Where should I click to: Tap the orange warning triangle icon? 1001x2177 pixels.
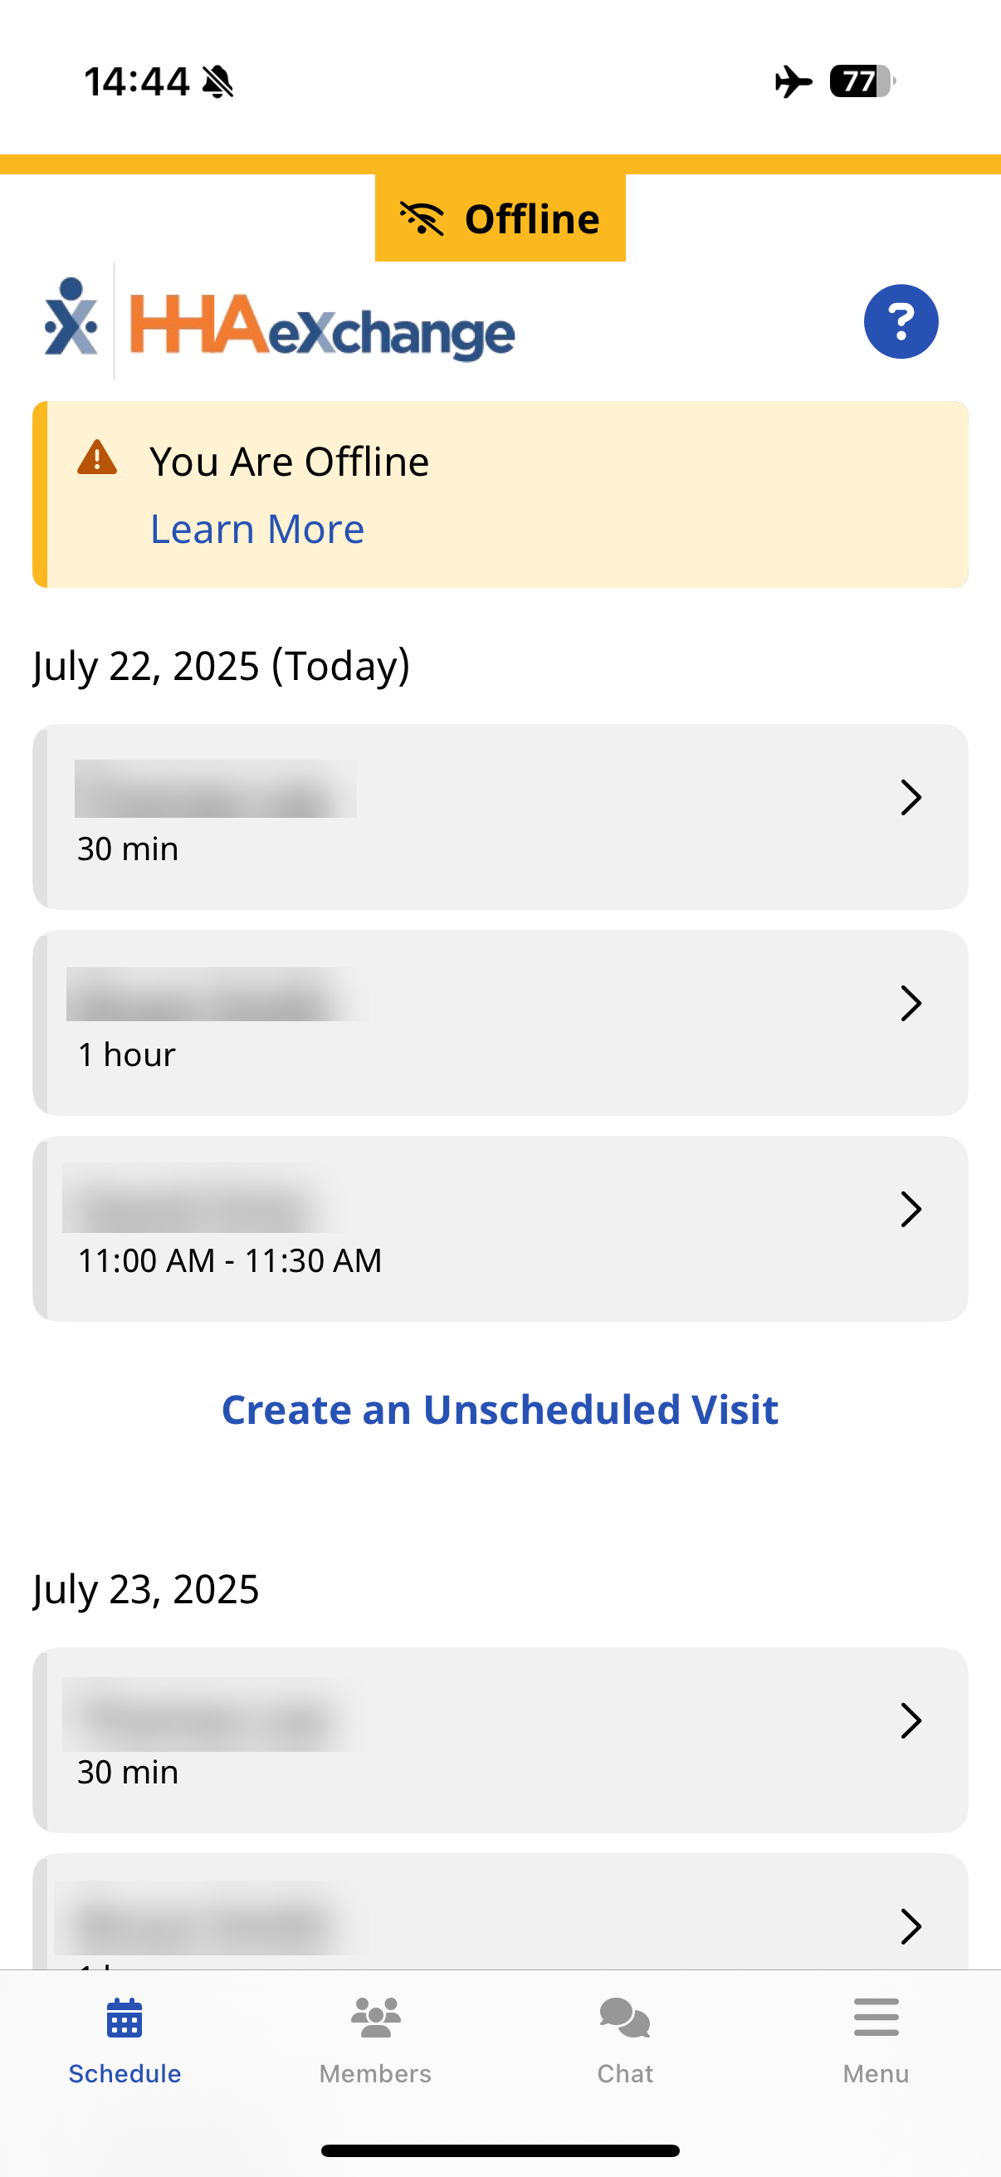coord(97,458)
